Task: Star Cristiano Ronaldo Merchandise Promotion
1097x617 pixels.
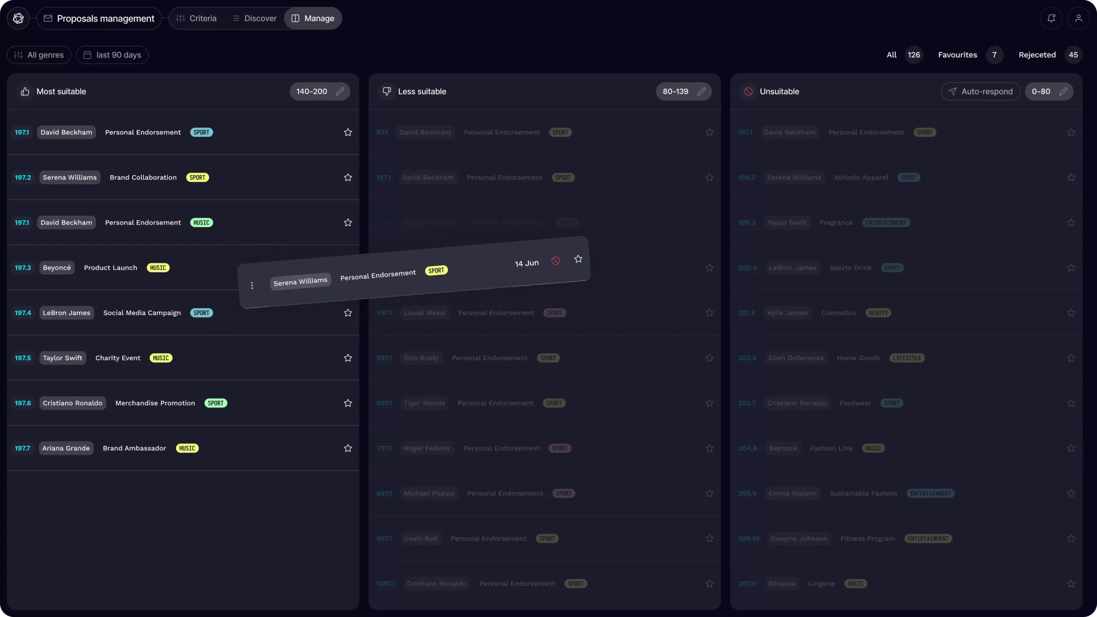Action: tap(348, 403)
